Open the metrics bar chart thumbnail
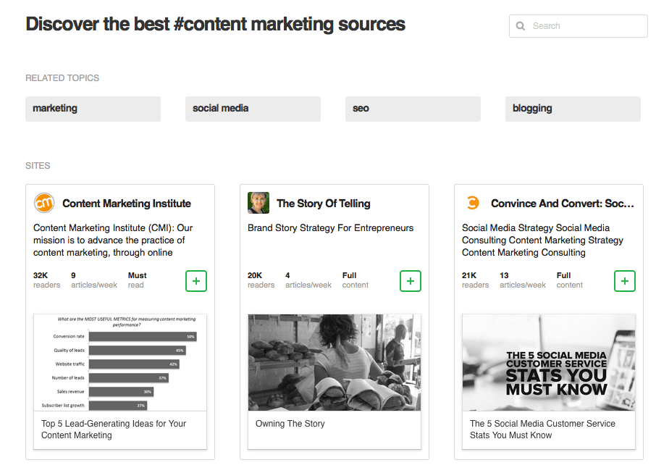Image resolution: width=656 pixels, height=473 pixels. 120,362
